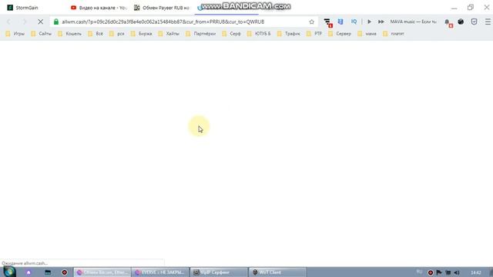Image resolution: width=493 pixels, height=277 pixels.
Task: Open the Биржа bookmarks folder
Action: 142,34
